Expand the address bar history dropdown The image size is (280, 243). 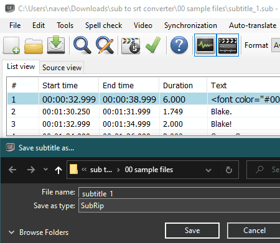point(208,170)
